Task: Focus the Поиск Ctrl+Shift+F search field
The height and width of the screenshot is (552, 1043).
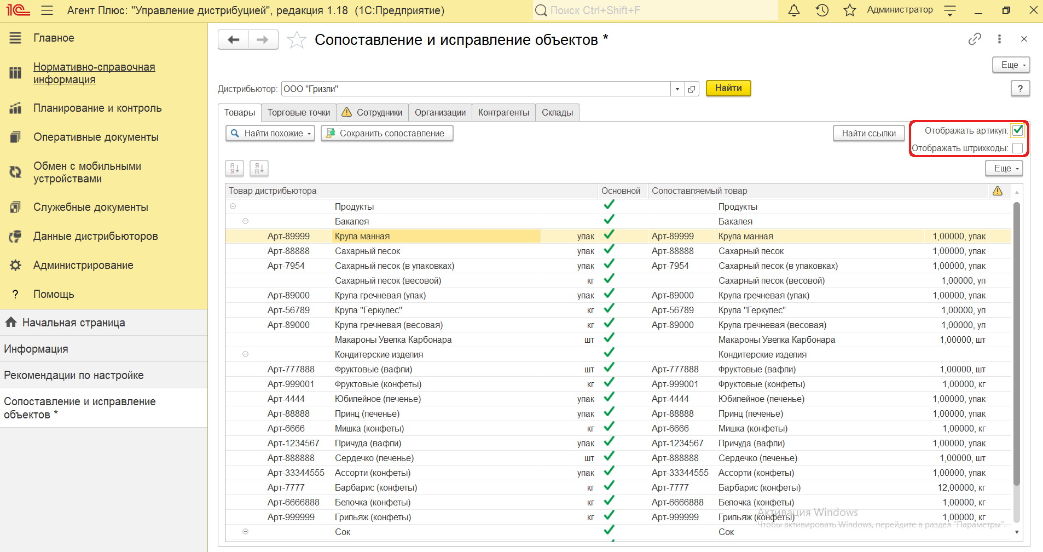Action: (655, 10)
